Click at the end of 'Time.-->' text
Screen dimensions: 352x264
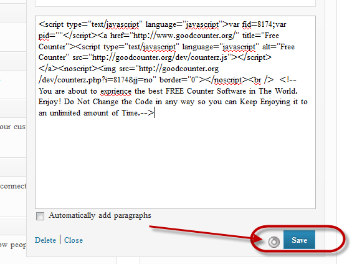154,113
